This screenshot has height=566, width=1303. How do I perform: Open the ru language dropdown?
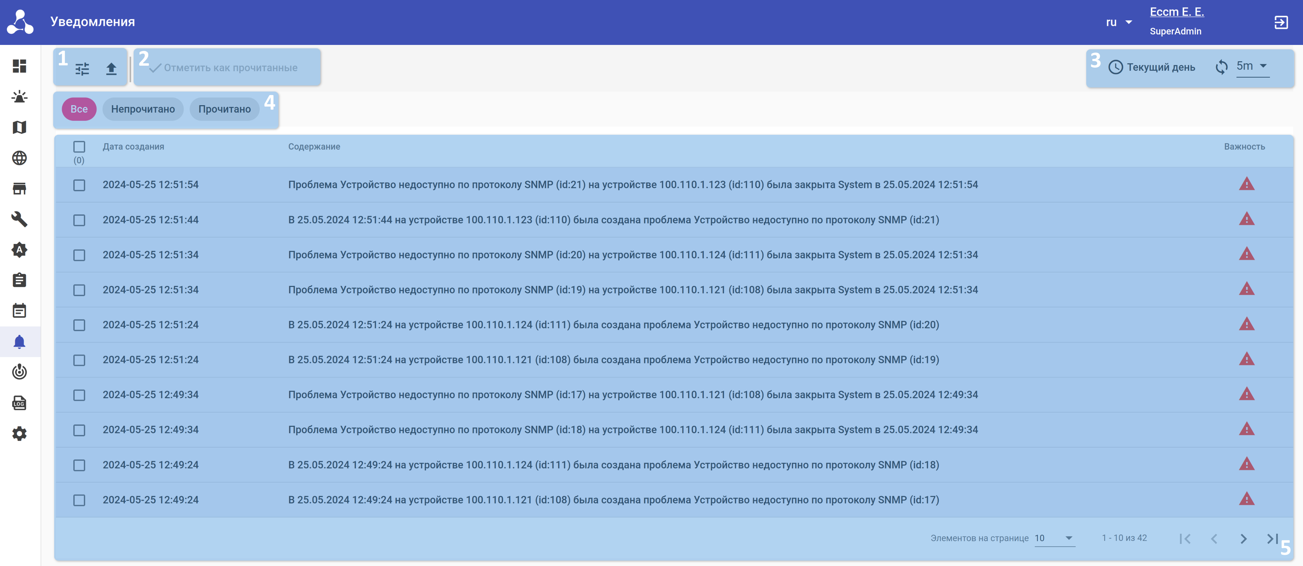point(1118,22)
